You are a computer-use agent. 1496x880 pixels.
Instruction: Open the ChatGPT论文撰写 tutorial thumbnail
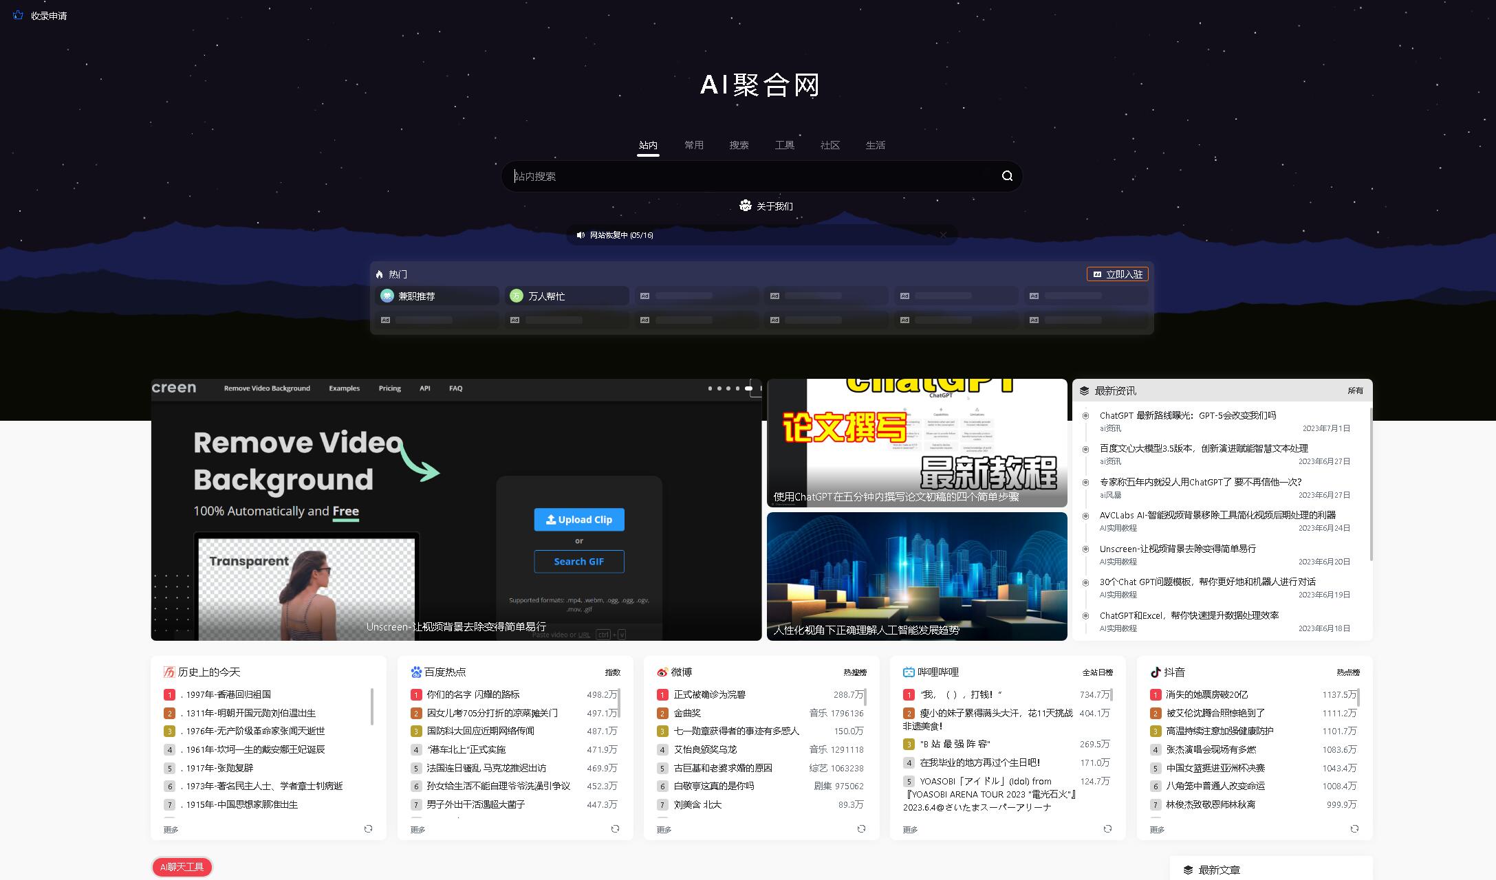coord(917,443)
